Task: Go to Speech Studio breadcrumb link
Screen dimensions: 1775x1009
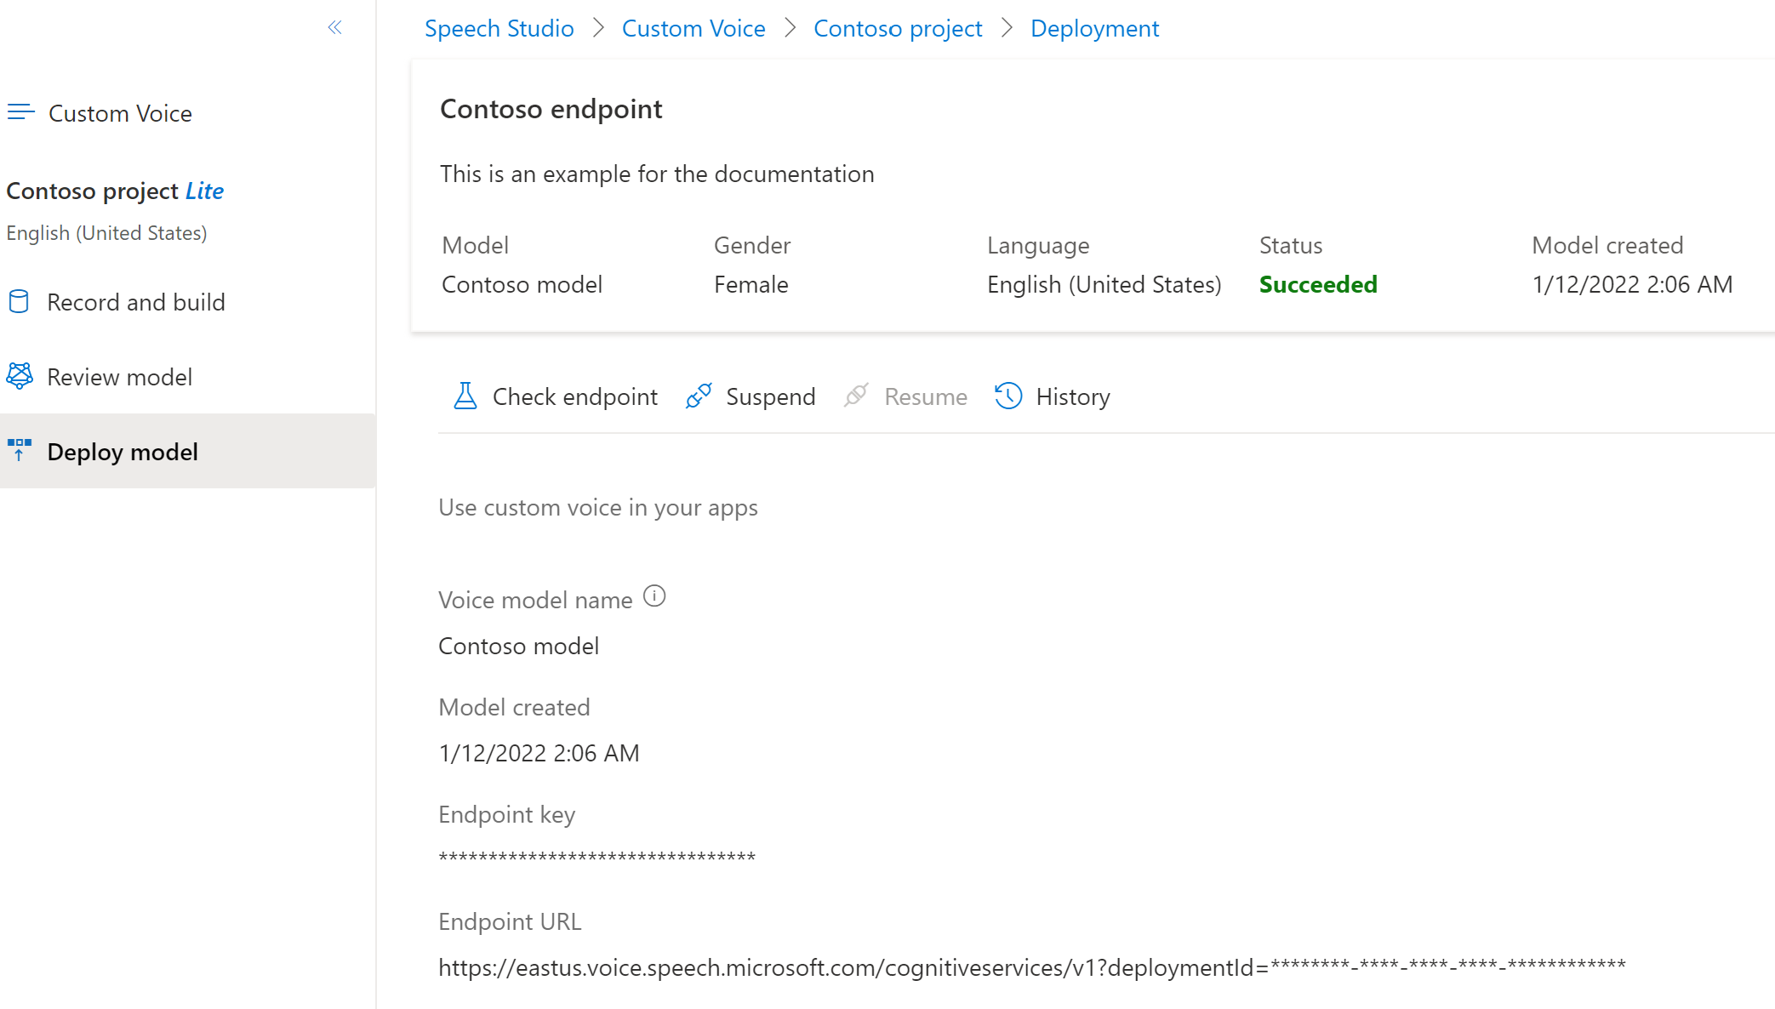Action: 499,29
